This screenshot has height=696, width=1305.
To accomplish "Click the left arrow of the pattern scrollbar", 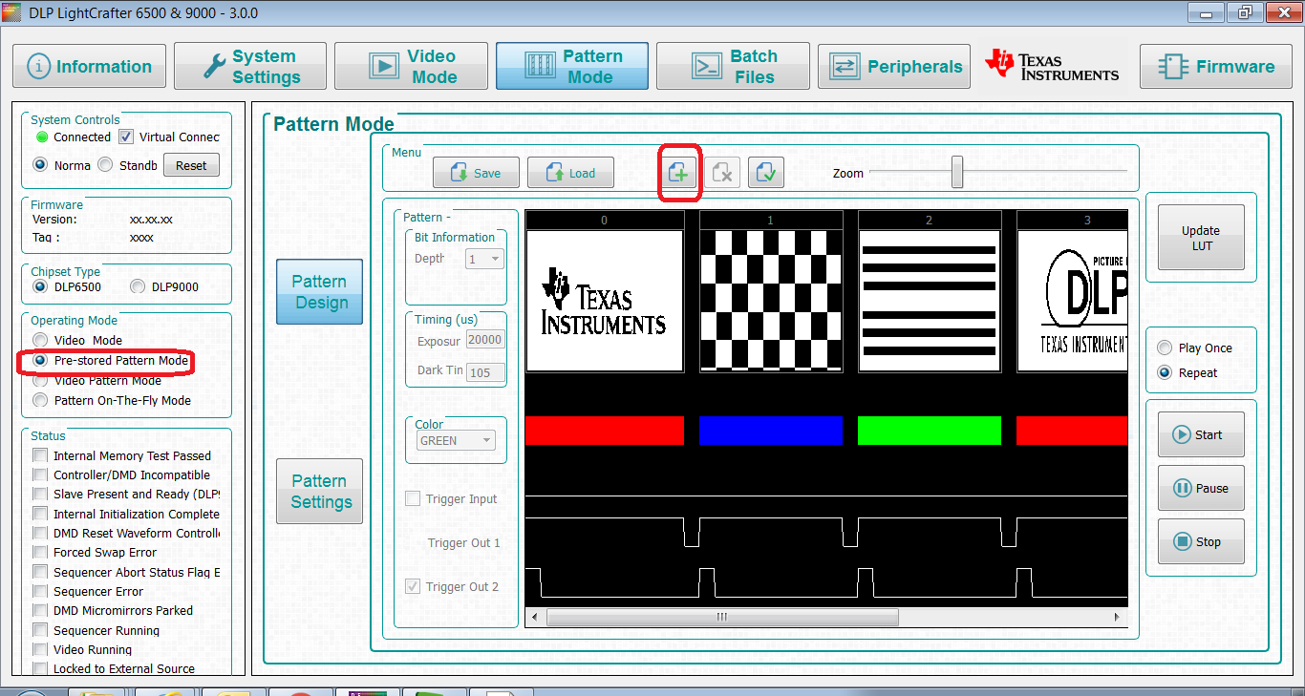I will [x=534, y=617].
